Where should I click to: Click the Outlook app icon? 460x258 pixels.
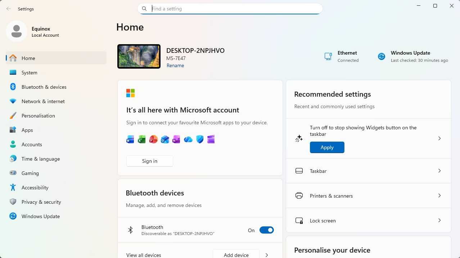pyautogui.click(x=165, y=139)
